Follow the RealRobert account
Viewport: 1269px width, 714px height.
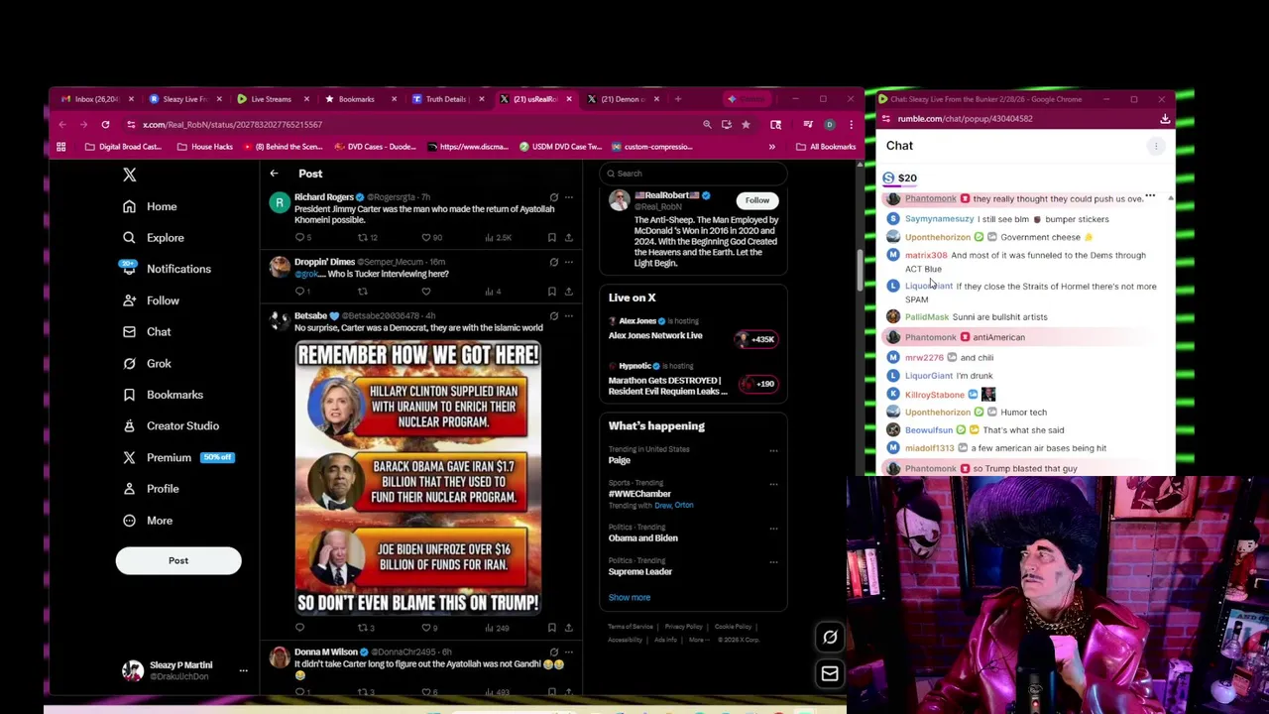pos(756,200)
